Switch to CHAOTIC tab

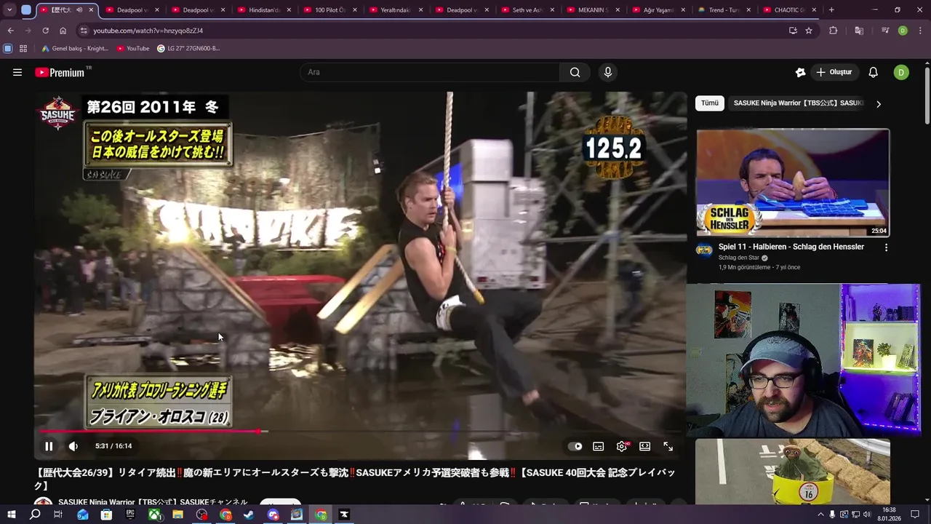coord(791,10)
